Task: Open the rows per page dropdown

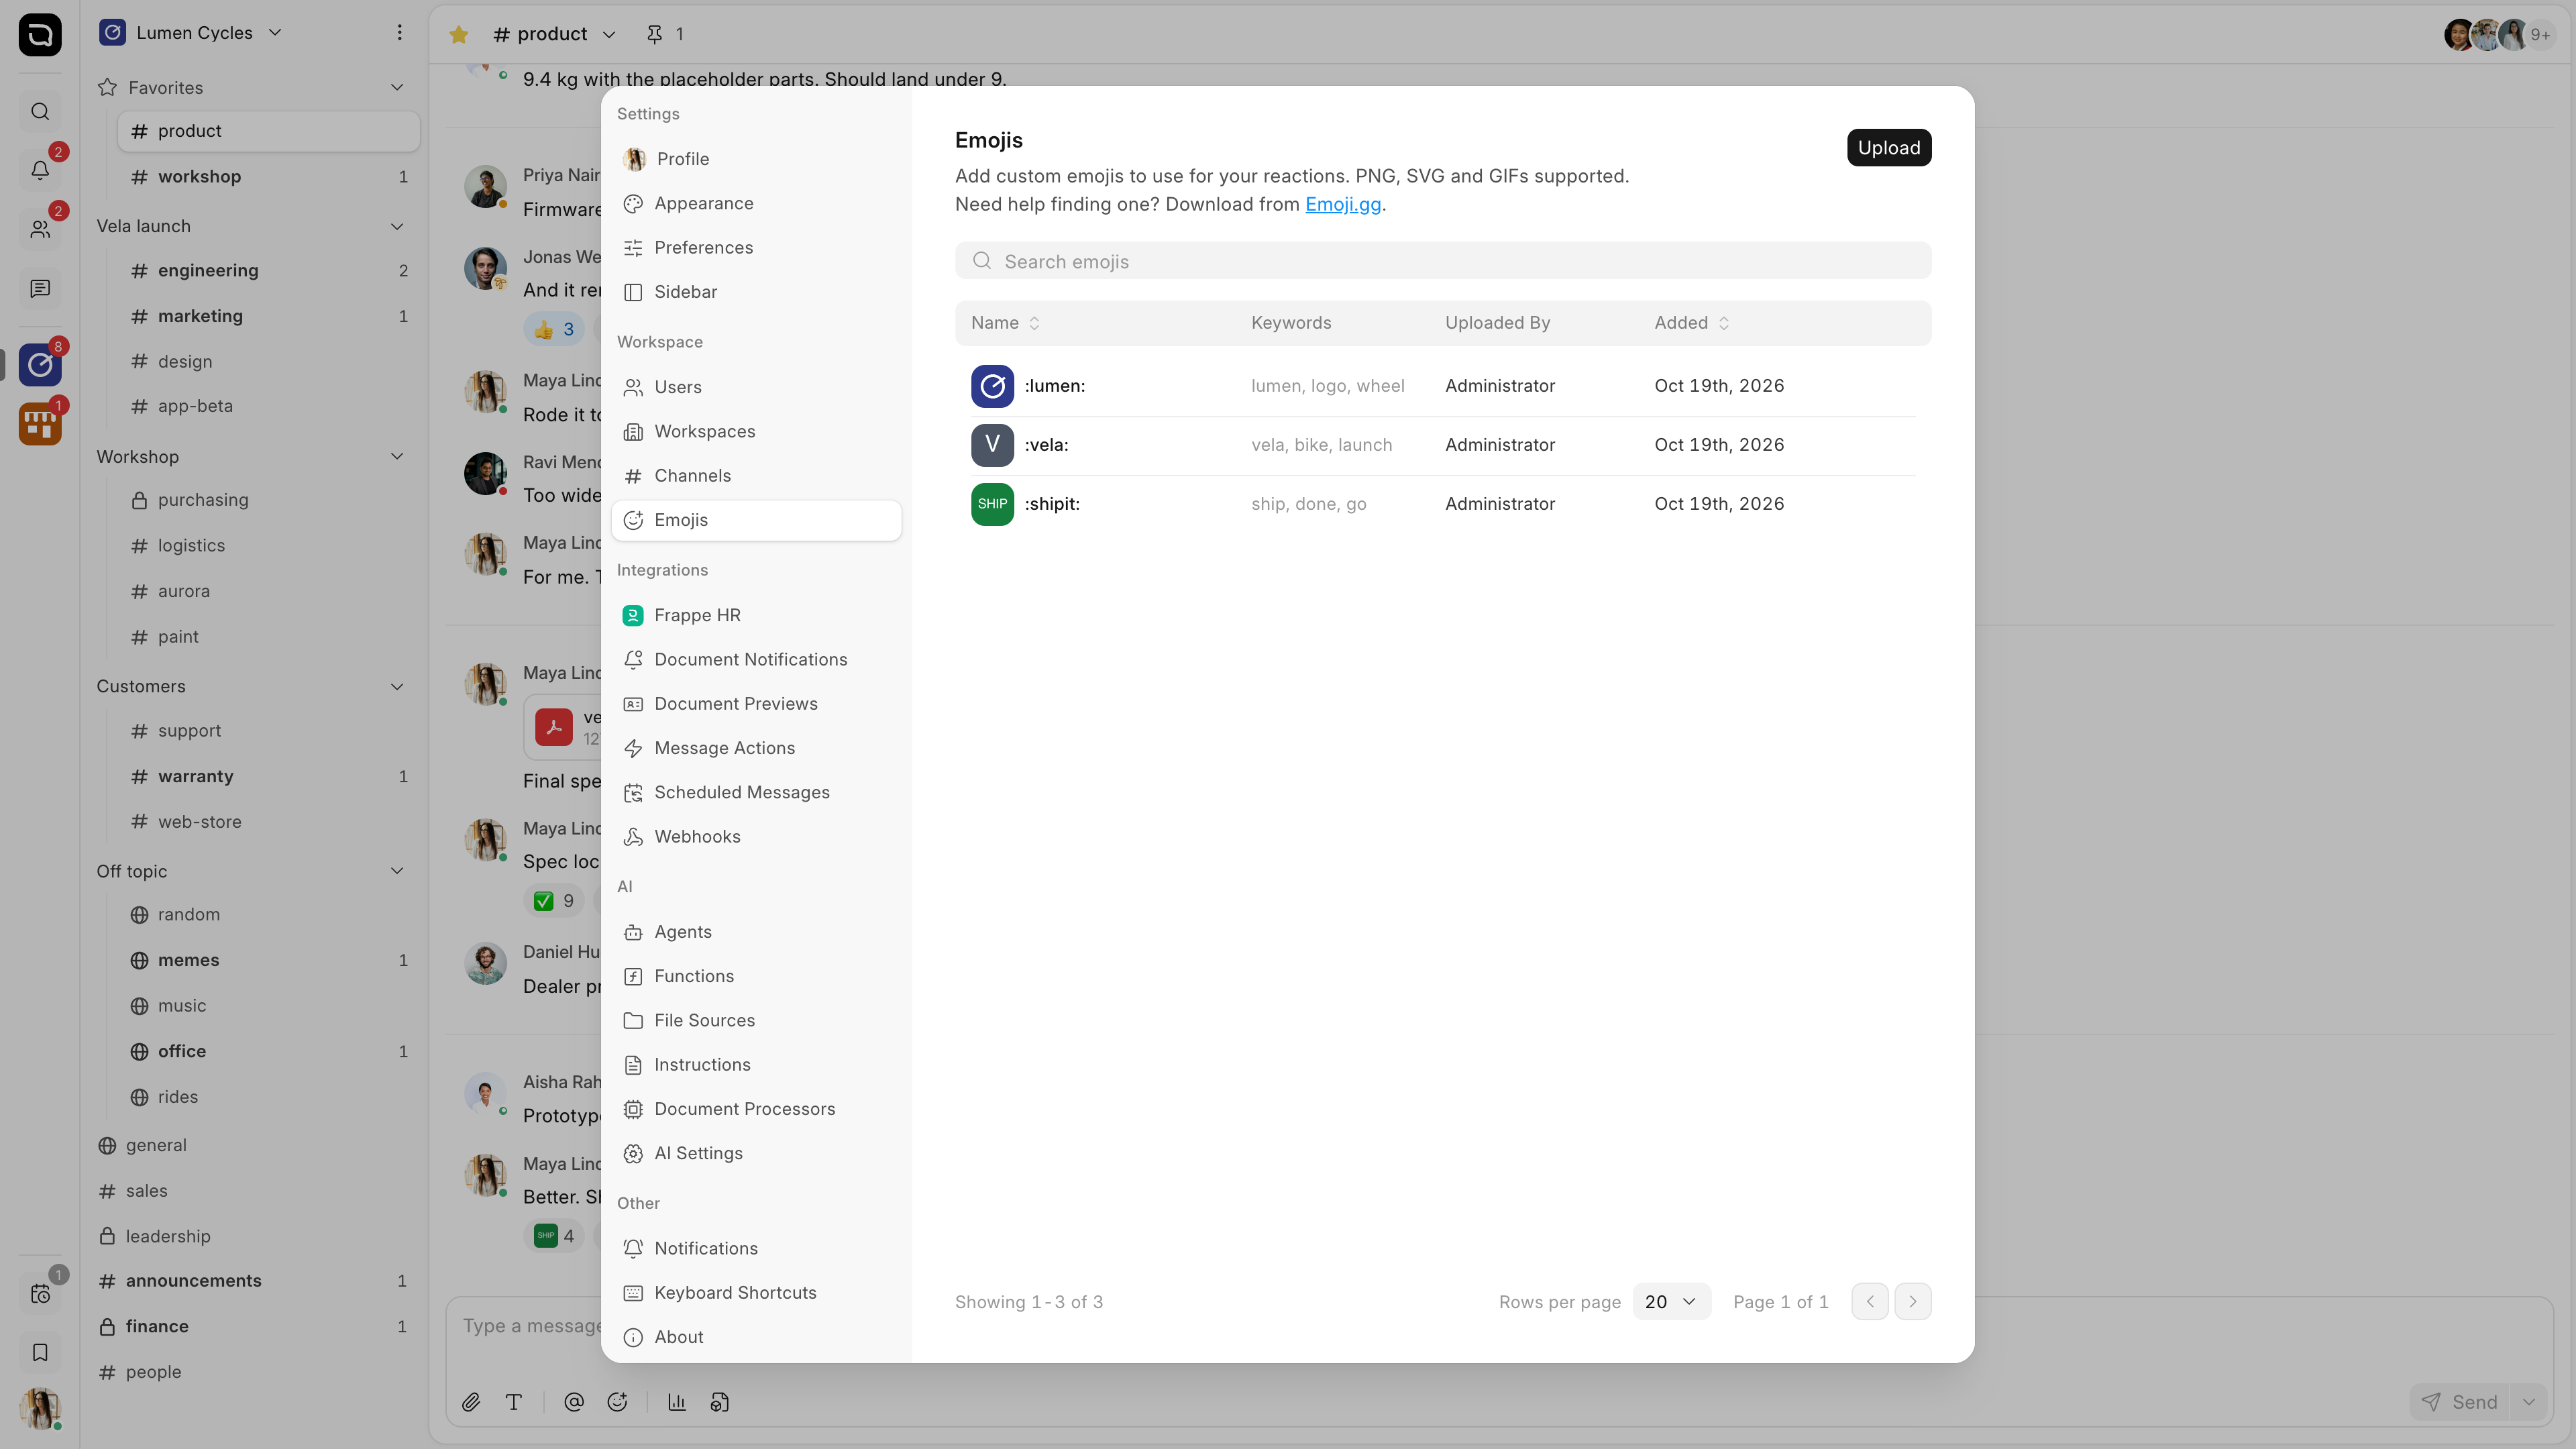Action: pyautogui.click(x=1671, y=1301)
